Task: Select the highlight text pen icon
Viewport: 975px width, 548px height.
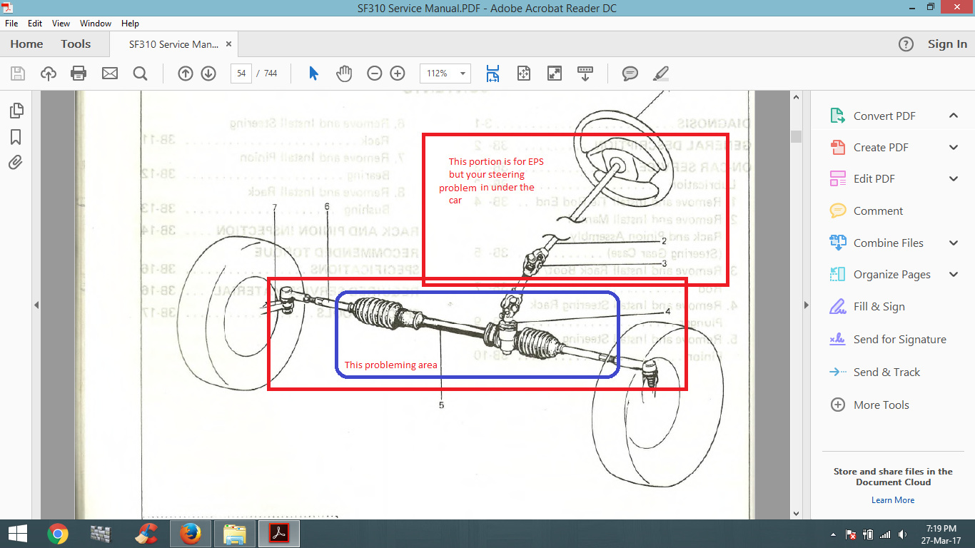Action: (661, 73)
